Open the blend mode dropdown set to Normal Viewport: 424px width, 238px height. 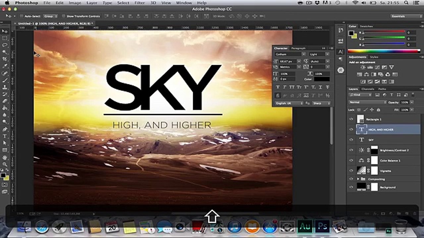point(367,102)
